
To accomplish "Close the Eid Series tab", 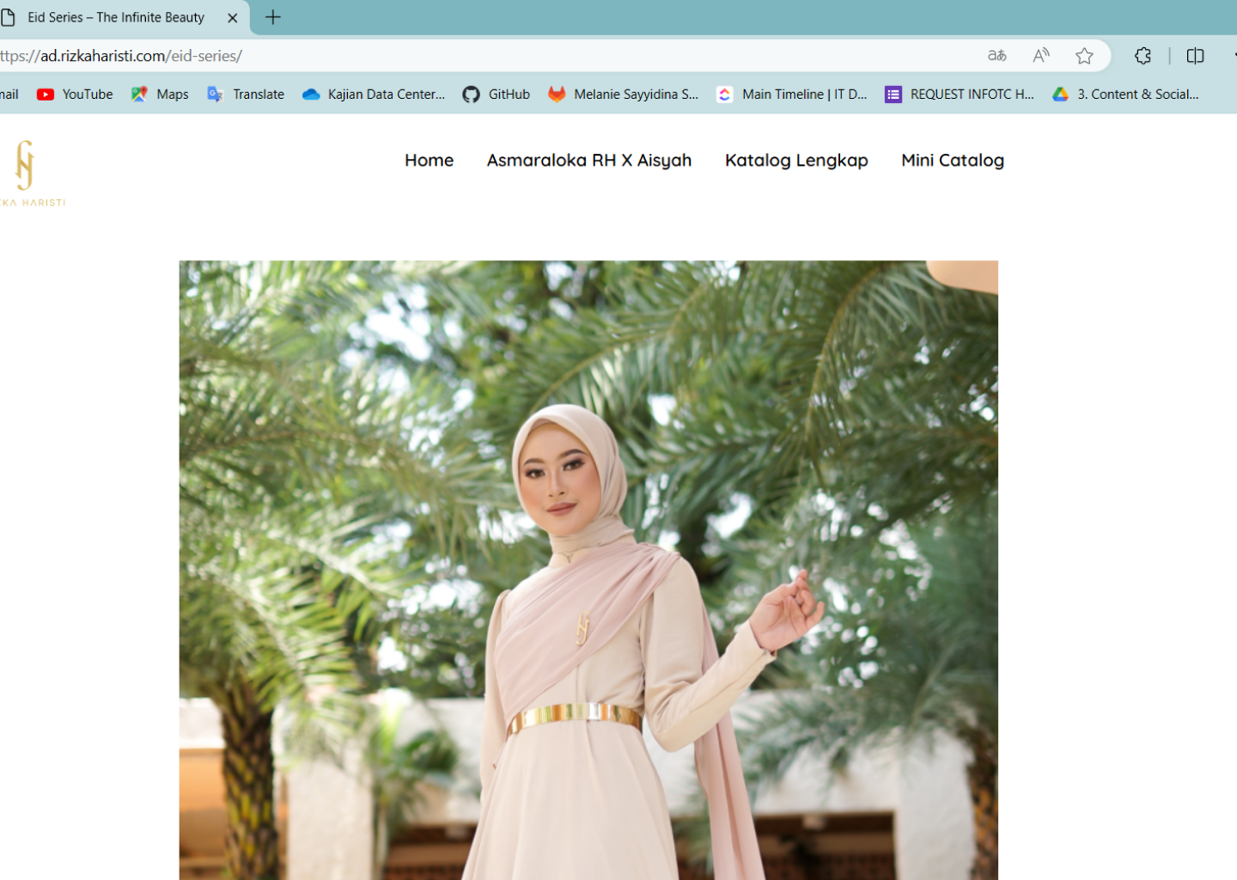I will (232, 17).
